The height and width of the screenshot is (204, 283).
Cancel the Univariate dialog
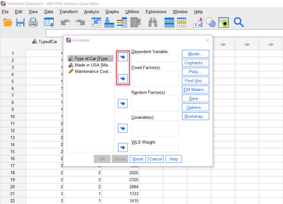tap(156, 159)
